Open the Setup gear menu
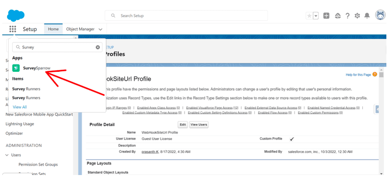The image size is (392, 184). [357, 16]
